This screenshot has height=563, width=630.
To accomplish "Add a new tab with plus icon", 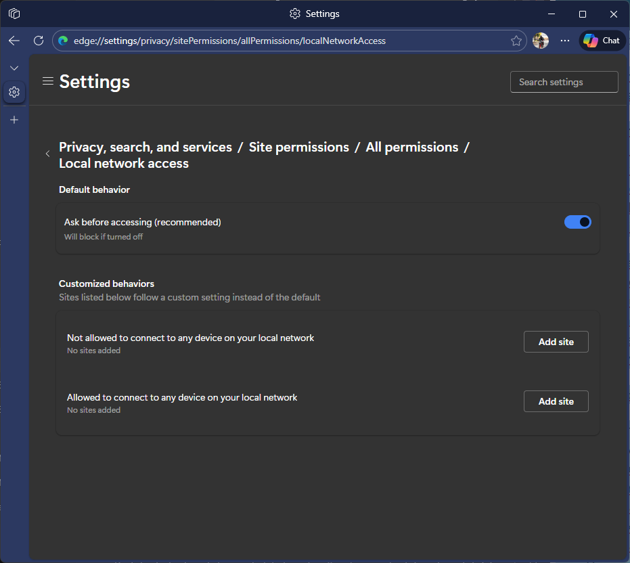I will tap(14, 120).
